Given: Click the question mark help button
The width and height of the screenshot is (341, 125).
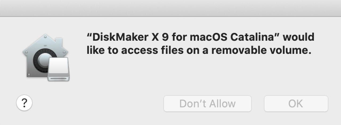Looking at the screenshot, I should [24, 103].
